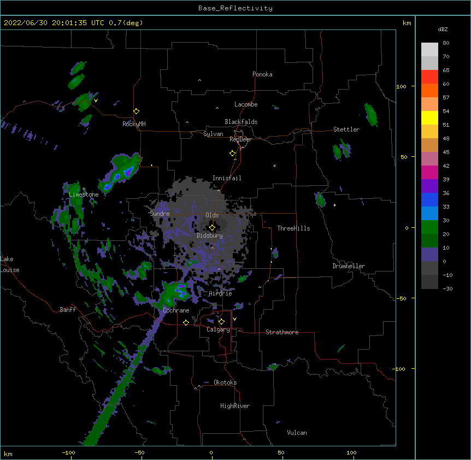Click the Blackfalds city label
Image resolution: width=471 pixels, height=460 pixels.
(x=241, y=122)
